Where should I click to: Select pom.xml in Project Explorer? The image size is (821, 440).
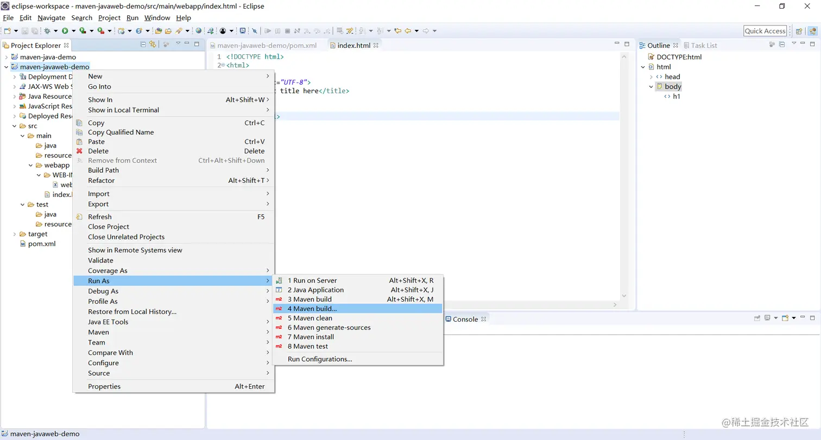tap(41, 244)
